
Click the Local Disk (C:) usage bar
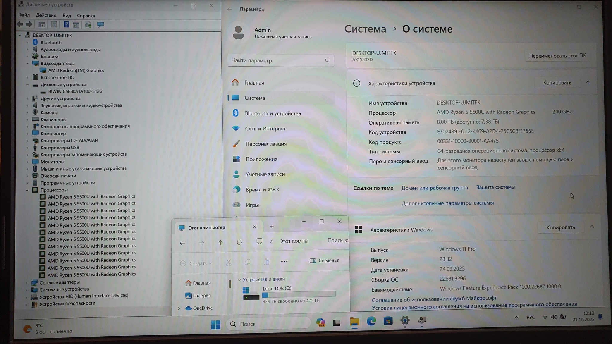point(299,295)
